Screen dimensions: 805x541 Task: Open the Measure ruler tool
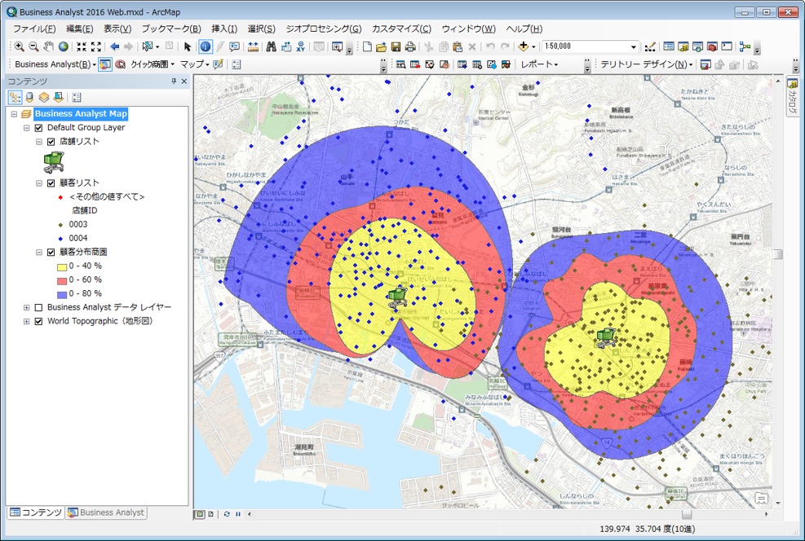253,46
